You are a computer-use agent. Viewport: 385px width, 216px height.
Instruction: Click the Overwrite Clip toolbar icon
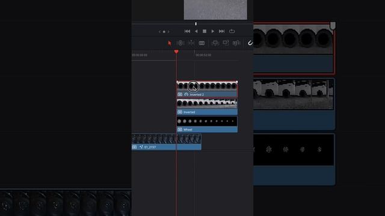(226, 43)
